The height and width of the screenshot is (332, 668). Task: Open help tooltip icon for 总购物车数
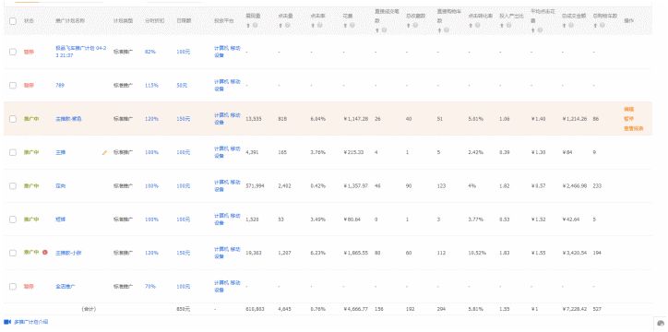(602, 26)
